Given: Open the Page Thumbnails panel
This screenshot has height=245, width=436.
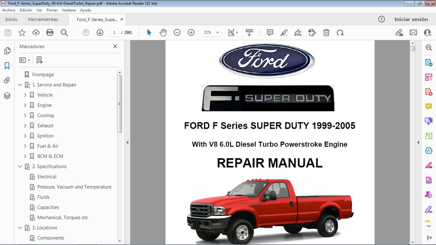Looking at the screenshot, I should click(7, 50).
